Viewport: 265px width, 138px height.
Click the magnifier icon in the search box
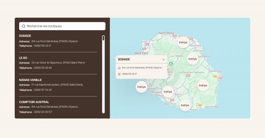tap(24, 26)
